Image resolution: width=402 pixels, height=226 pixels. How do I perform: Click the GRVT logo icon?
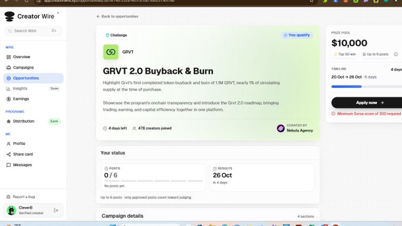click(111, 52)
